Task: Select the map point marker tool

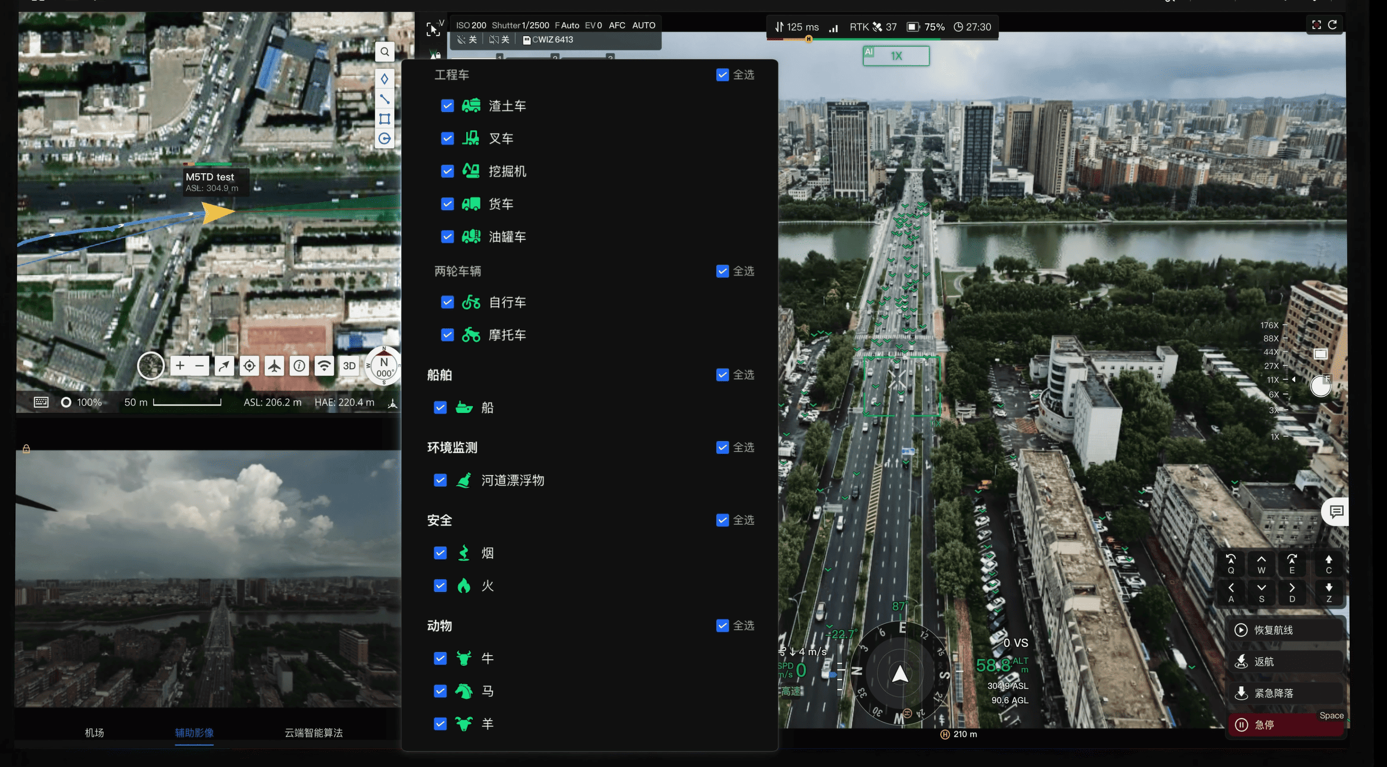Action: point(385,78)
